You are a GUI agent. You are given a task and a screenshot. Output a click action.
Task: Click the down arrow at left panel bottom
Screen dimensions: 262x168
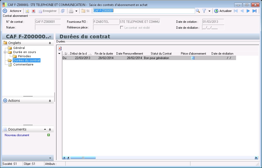tap(50, 158)
